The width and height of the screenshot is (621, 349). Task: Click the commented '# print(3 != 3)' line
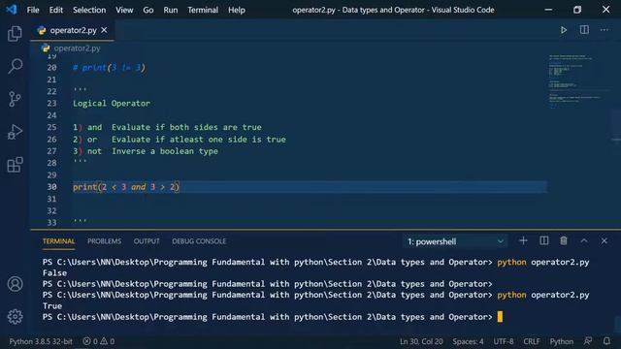pos(109,68)
